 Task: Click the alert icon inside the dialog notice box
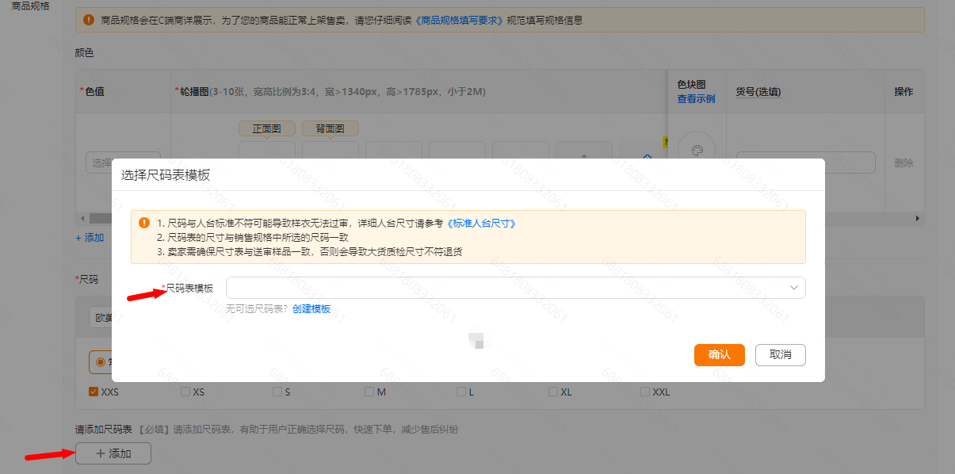(x=145, y=223)
